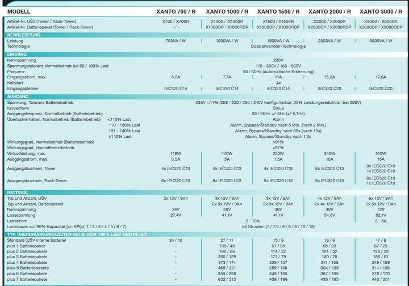The width and height of the screenshot is (409, 286).
Task: Select battery pack "2x 4x 12V / 9Ah"
Action: coord(329,204)
